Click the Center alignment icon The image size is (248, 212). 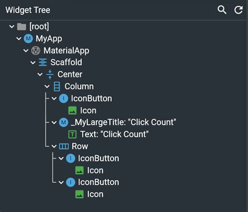50,74
